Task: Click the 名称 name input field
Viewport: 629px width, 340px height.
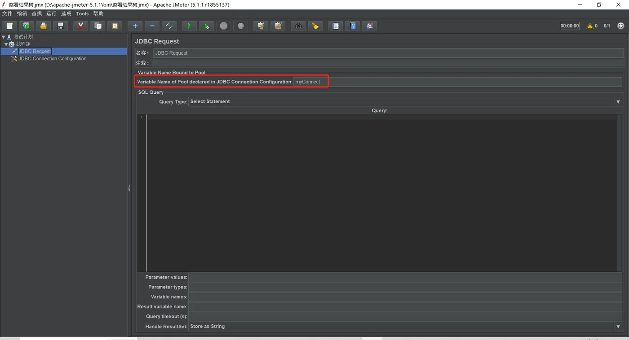Action: point(388,53)
